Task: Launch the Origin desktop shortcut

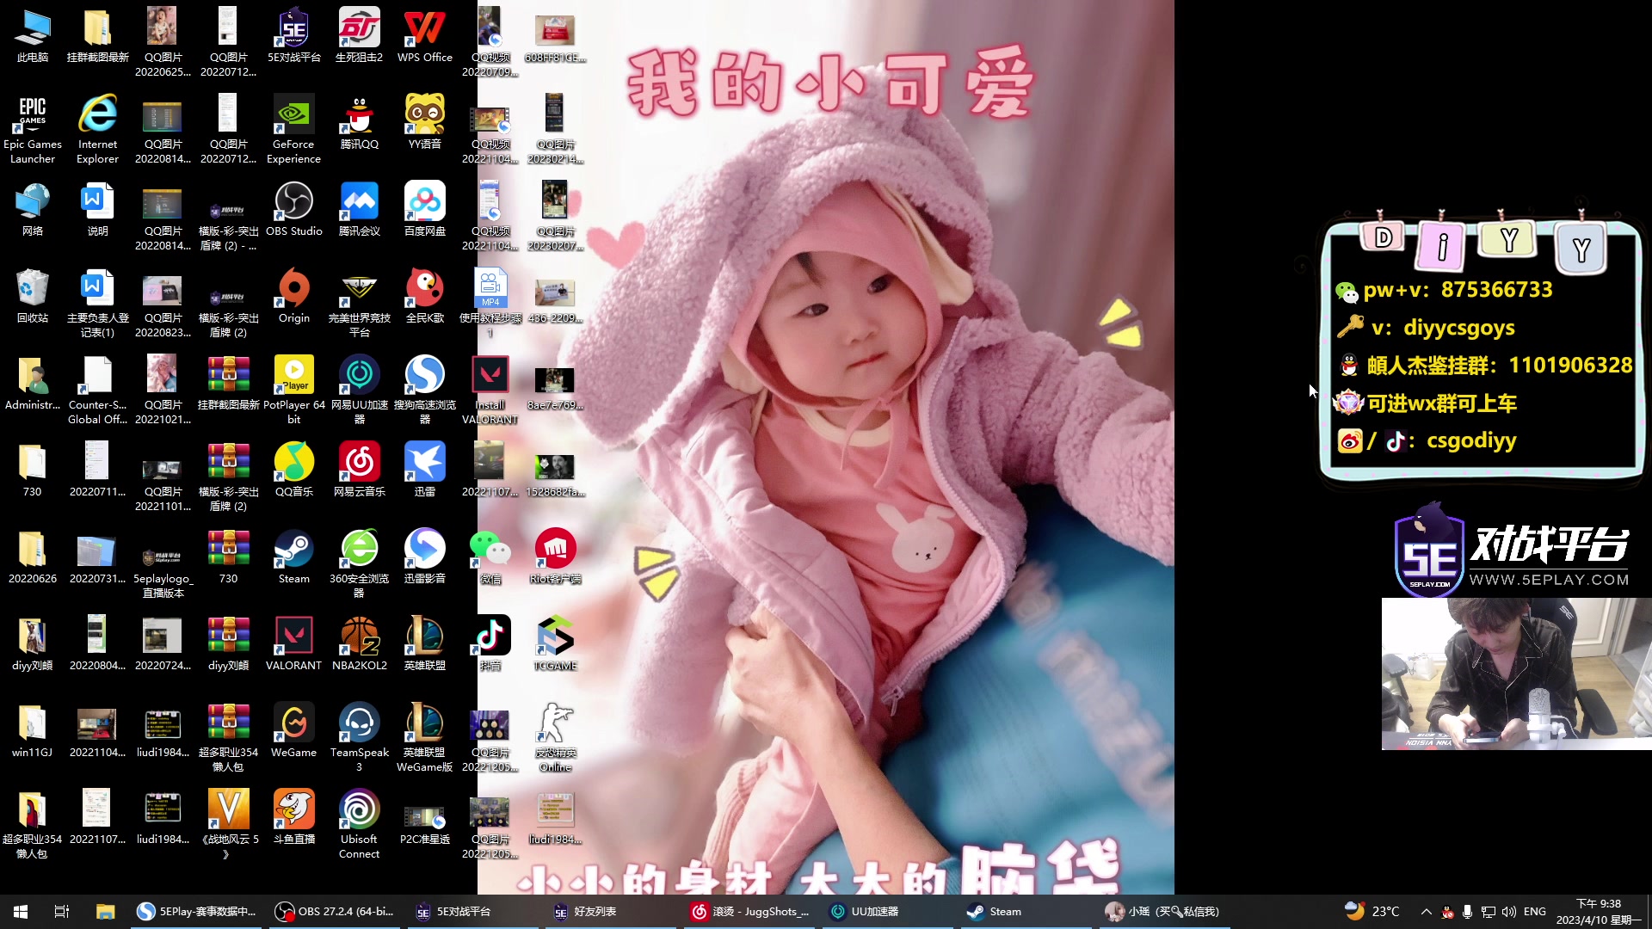Action: click(x=293, y=296)
